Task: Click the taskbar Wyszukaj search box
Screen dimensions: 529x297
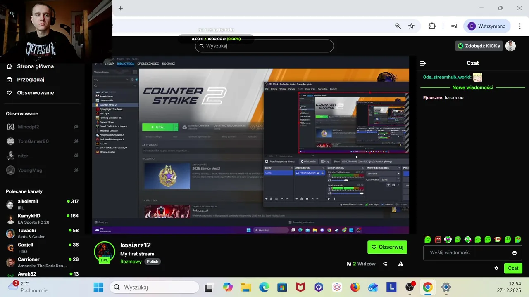Action: (155, 287)
